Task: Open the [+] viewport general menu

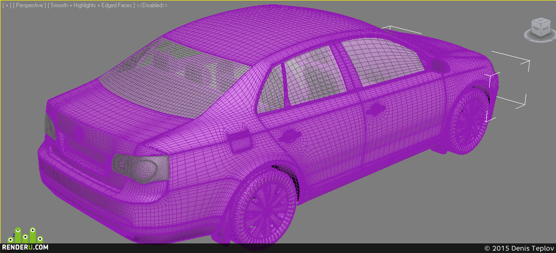Action: click(6, 6)
